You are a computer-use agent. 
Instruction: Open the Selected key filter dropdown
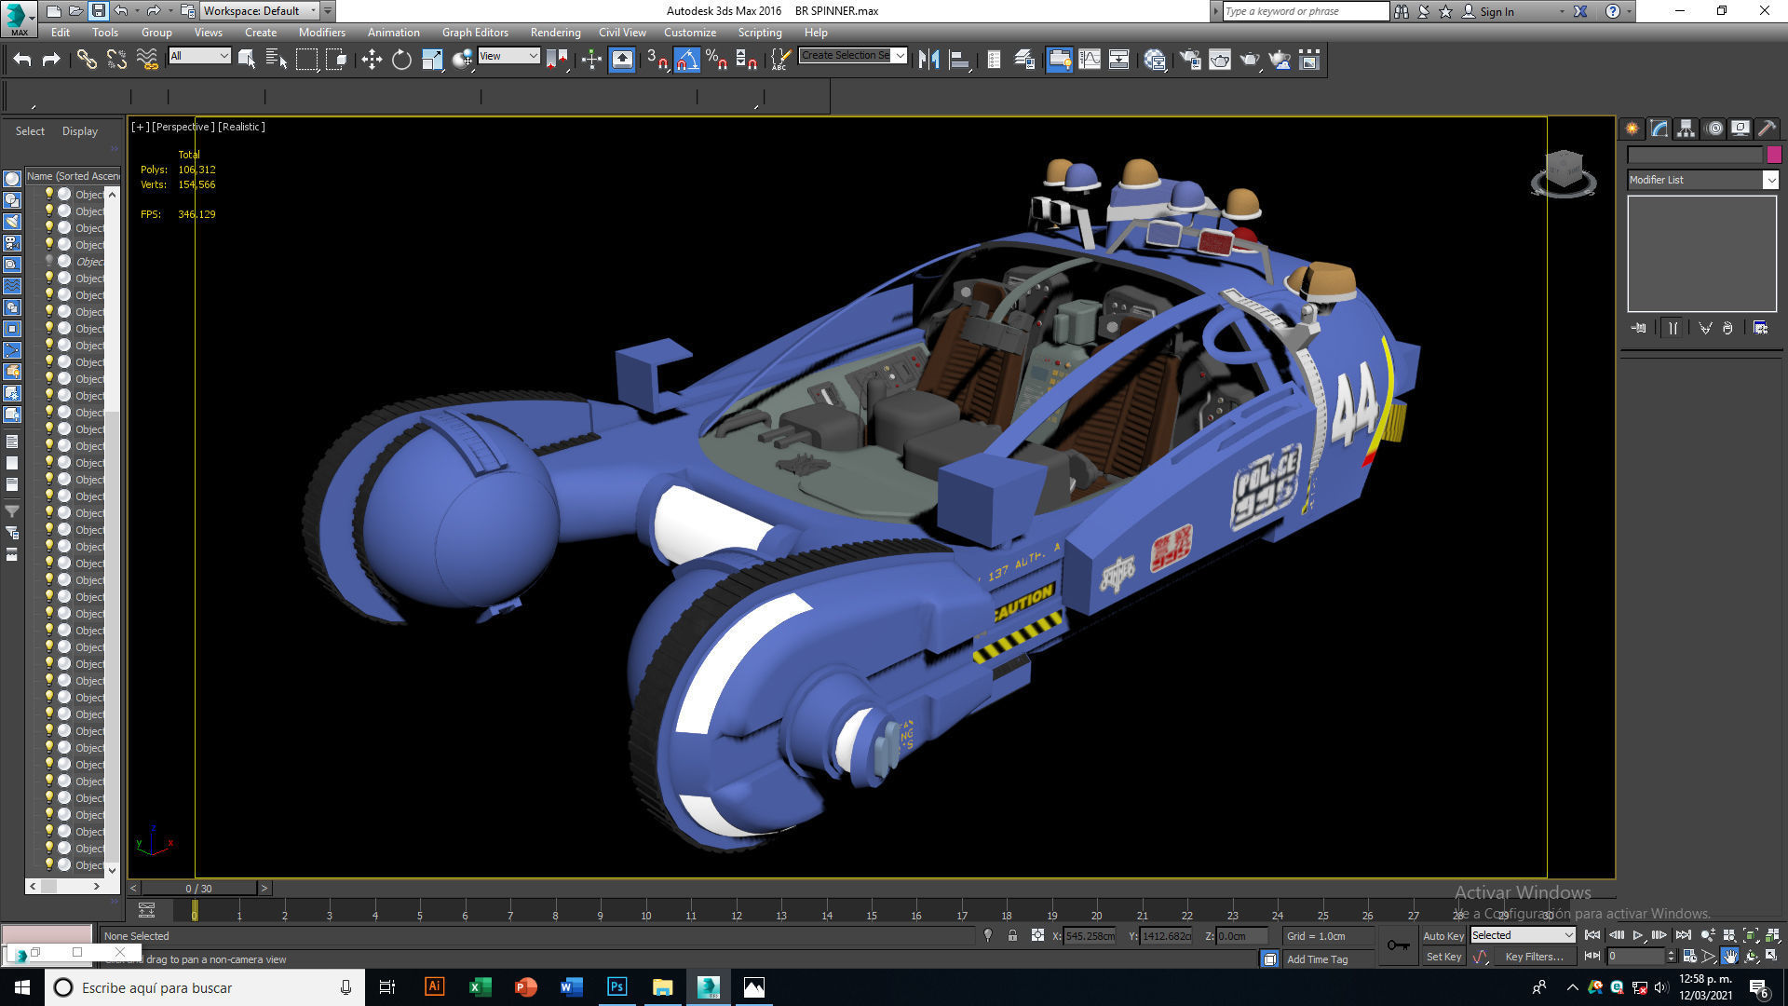tap(1523, 935)
